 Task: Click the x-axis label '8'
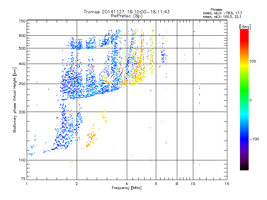click(x=177, y=184)
